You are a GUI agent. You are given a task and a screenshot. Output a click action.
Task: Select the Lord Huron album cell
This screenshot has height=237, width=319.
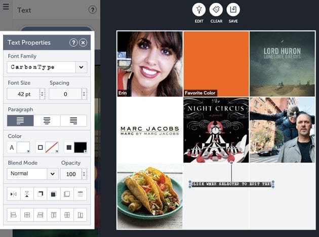pos(282,64)
